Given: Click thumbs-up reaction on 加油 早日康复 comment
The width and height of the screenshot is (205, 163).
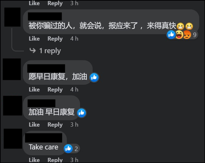Looking at the screenshot, I should [82, 113].
